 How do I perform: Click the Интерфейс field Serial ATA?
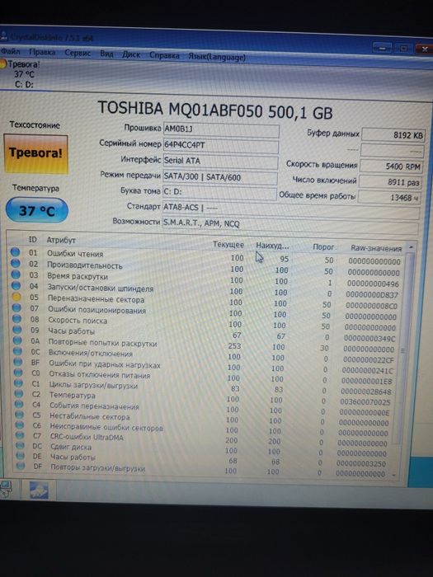click(220, 162)
